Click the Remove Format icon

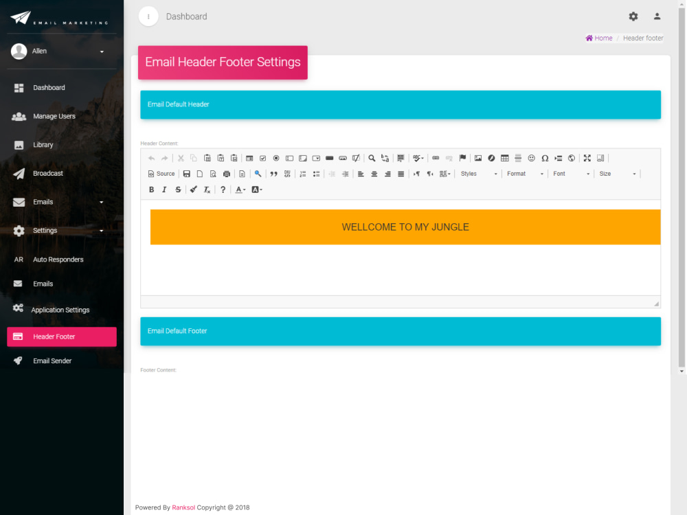click(x=207, y=190)
